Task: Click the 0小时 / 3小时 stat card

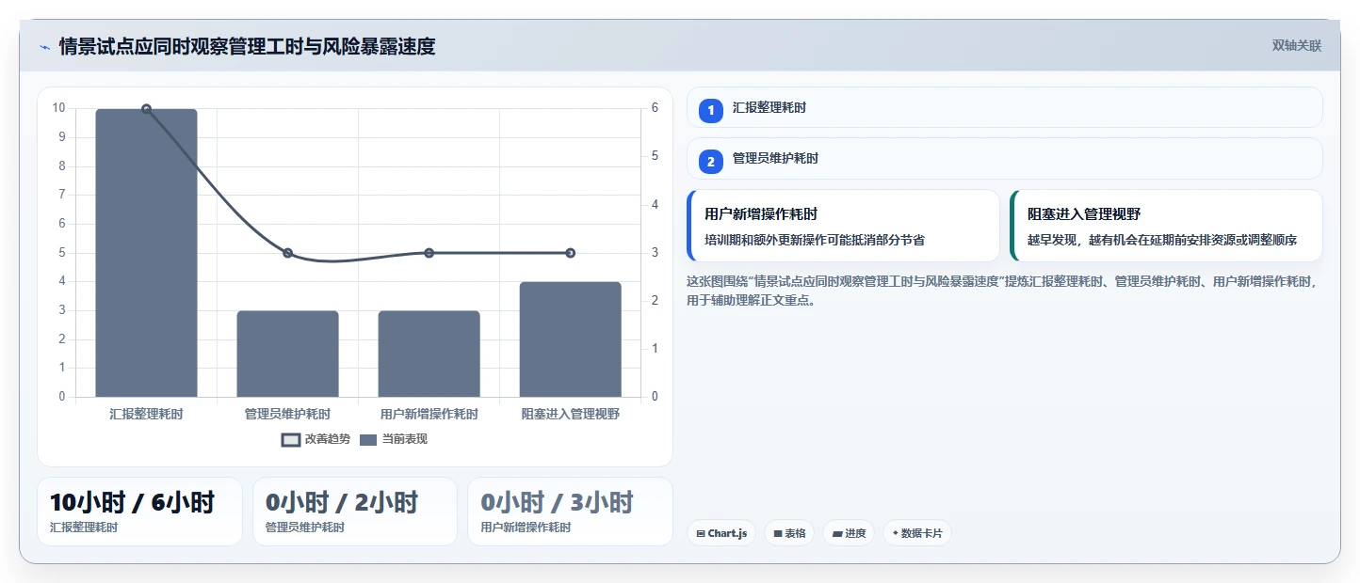Action: pyautogui.click(x=570, y=512)
